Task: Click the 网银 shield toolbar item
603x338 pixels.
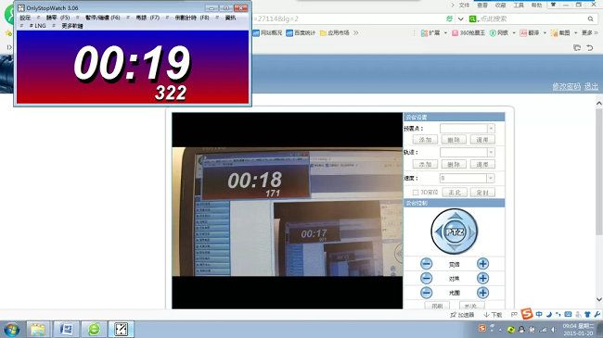Action: pyautogui.click(x=499, y=33)
